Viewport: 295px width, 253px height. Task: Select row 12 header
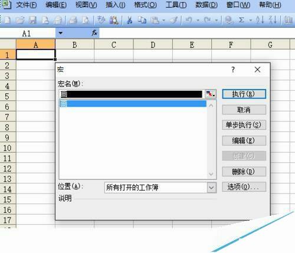[x=8, y=169]
